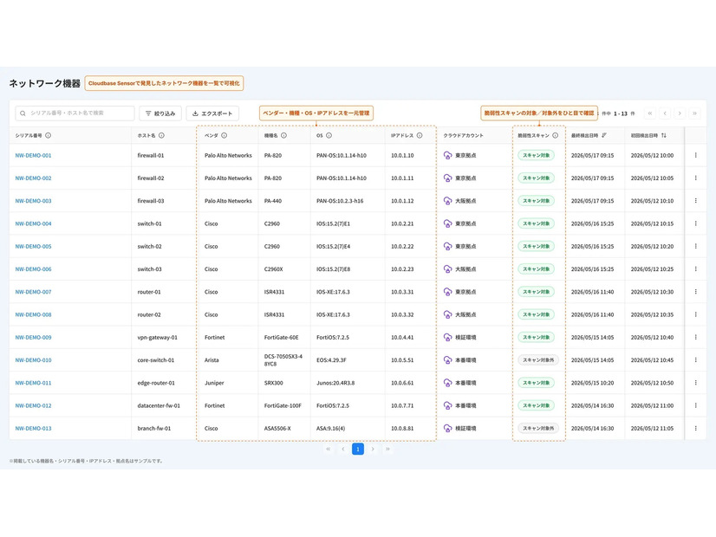Open NW-DEMO-001 serial number link
This screenshot has width=716, height=537.
[33, 156]
